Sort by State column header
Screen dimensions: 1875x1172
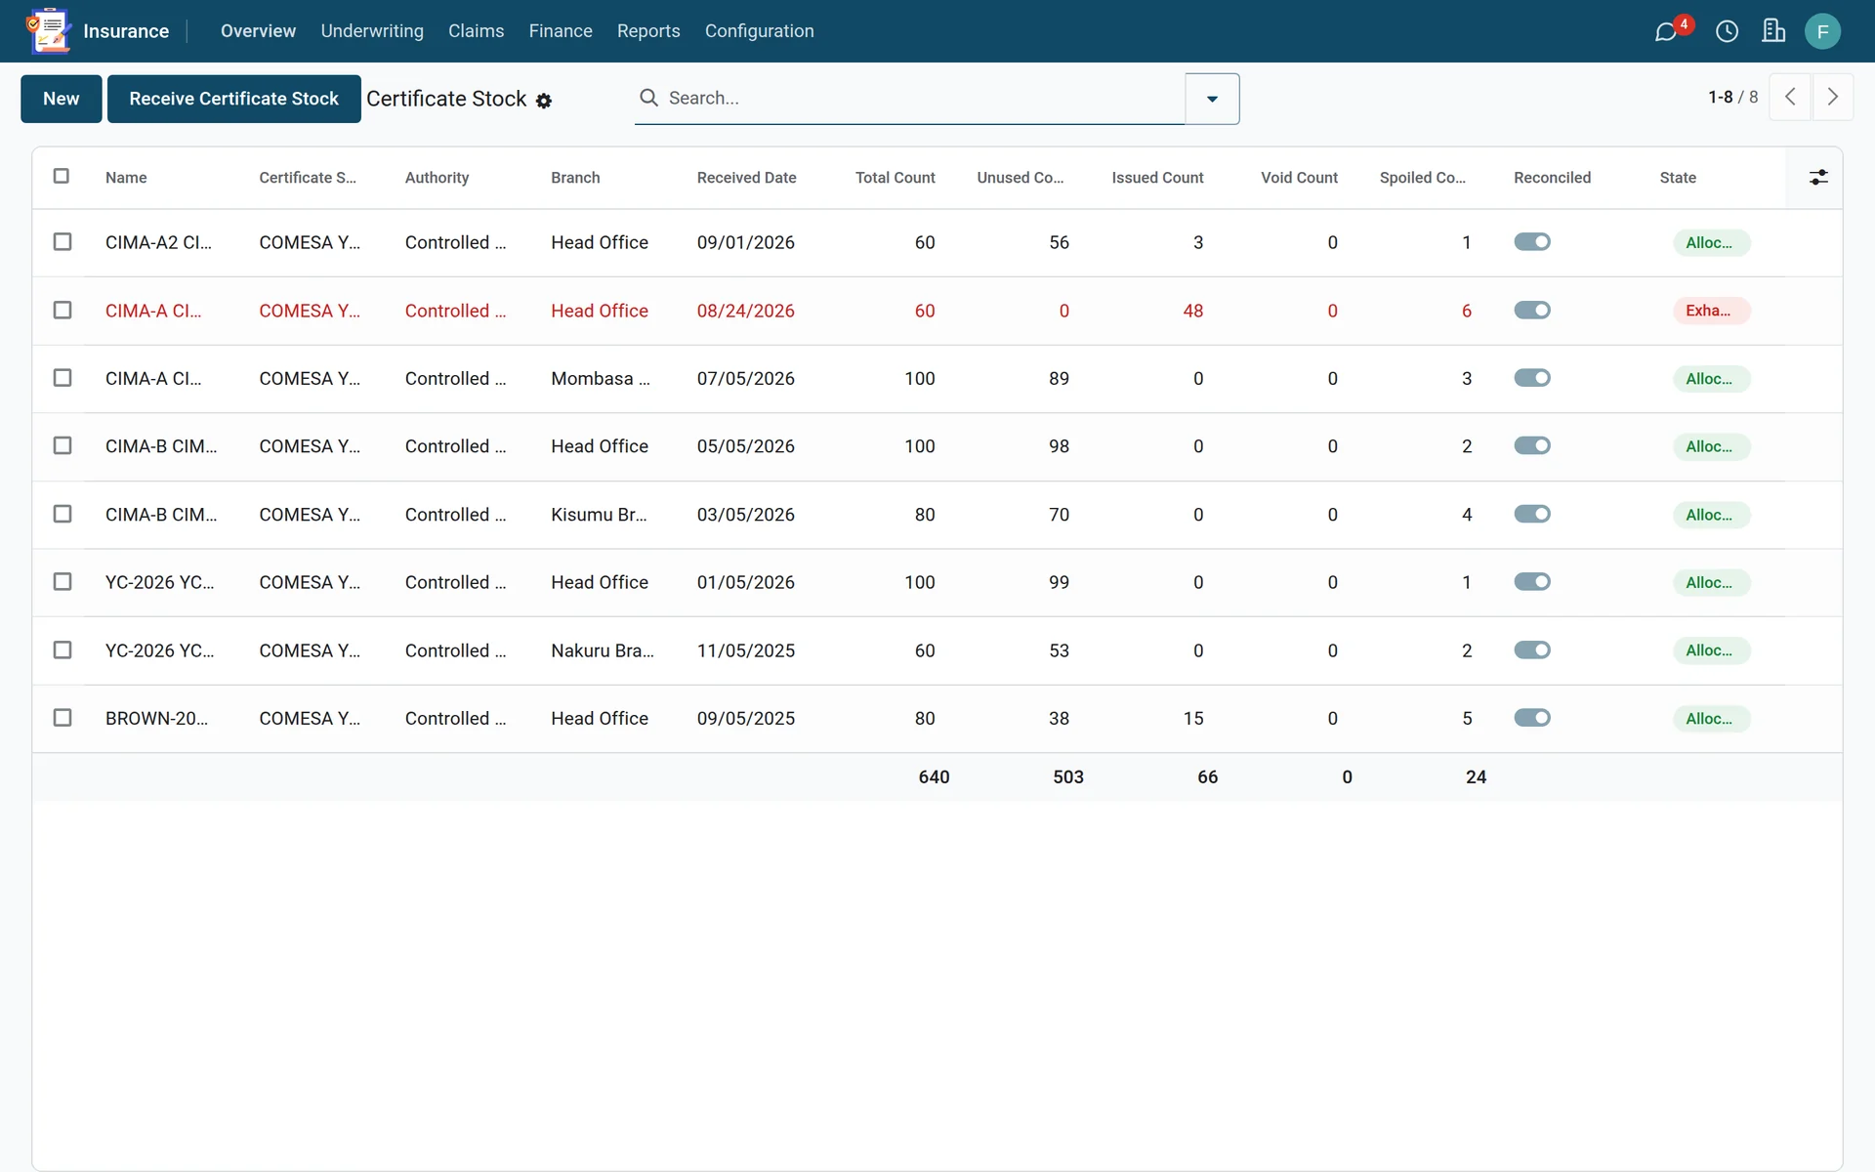pyautogui.click(x=1678, y=178)
